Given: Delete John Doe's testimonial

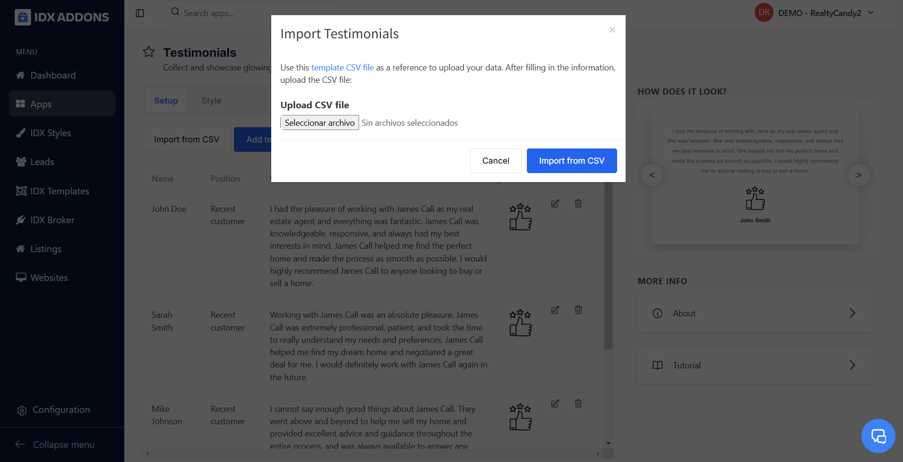Looking at the screenshot, I should (x=578, y=204).
